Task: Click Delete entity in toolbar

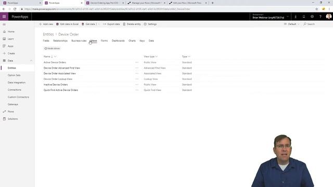Action: pyautogui.click(x=132, y=24)
